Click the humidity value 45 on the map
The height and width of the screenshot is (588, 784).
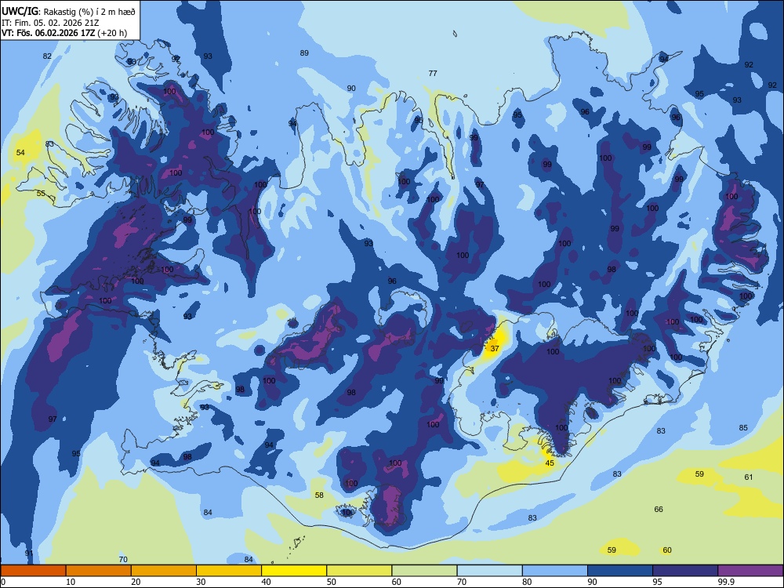point(550,463)
